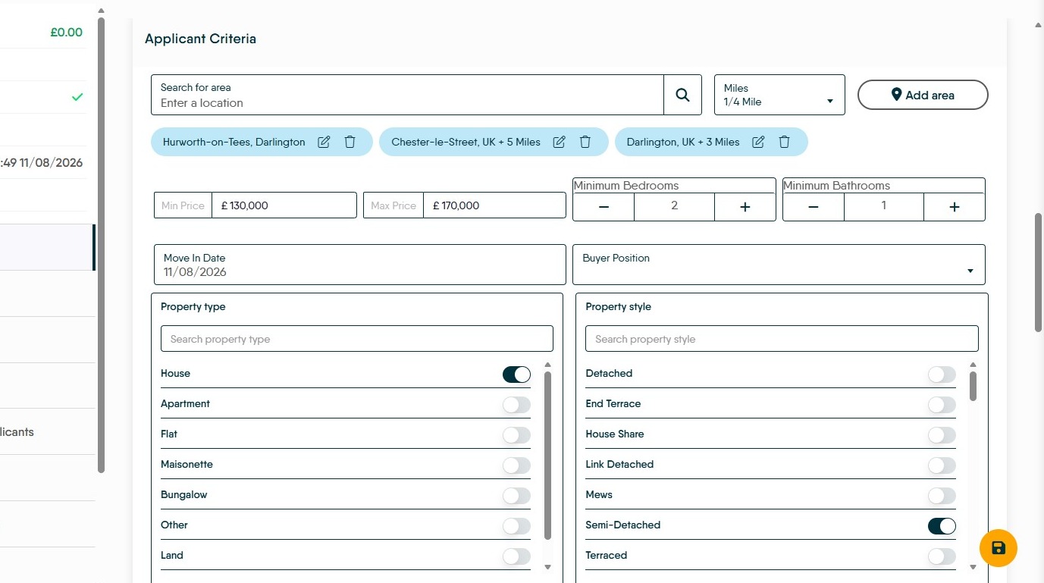Enable the Other property type toggle
The height and width of the screenshot is (583, 1044).
516,526
